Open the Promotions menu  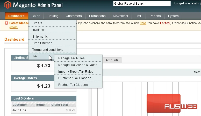97,16
